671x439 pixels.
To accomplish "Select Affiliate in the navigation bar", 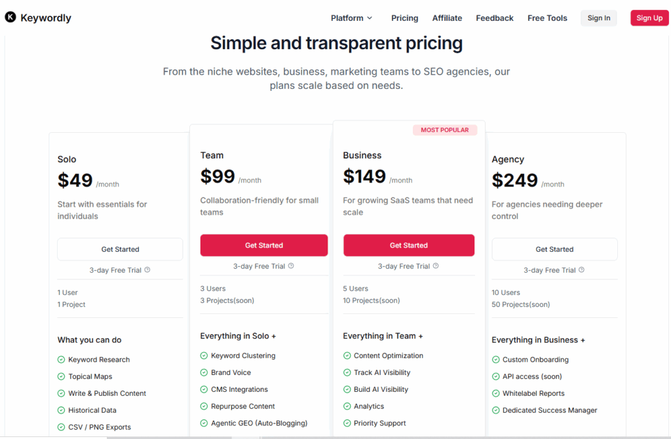I will pos(447,18).
